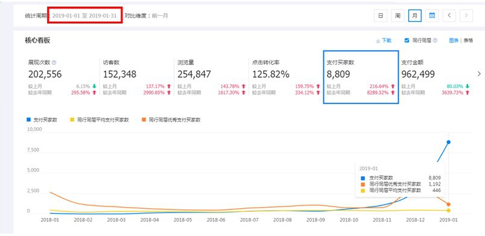Open help icon beside 同行同层
Image resolution: width=485 pixels, height=236 pixels.
435,40
